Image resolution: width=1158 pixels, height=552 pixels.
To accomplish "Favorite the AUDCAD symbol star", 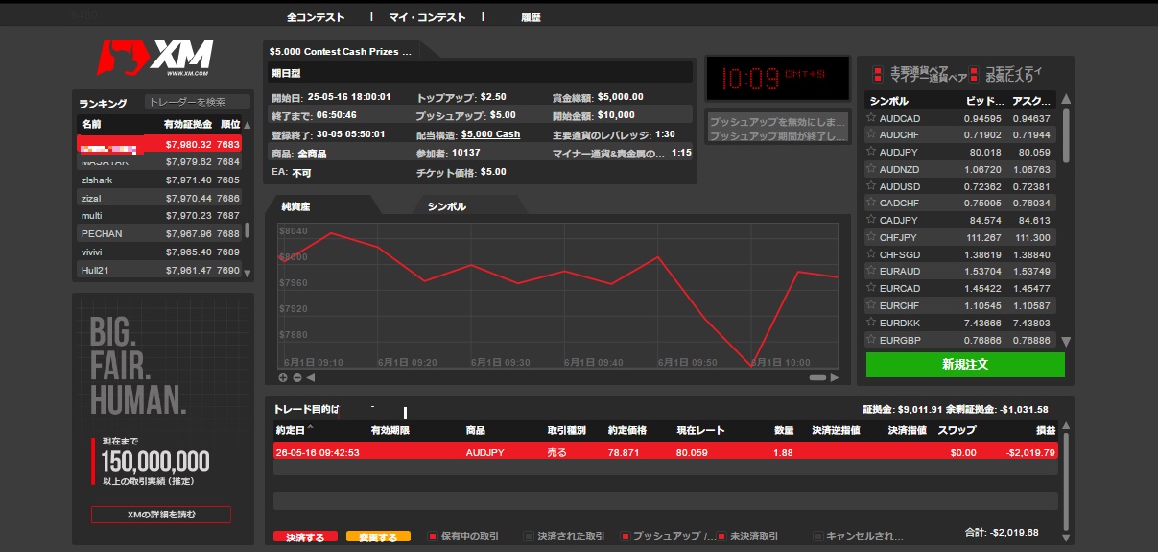I will point(871,118).
